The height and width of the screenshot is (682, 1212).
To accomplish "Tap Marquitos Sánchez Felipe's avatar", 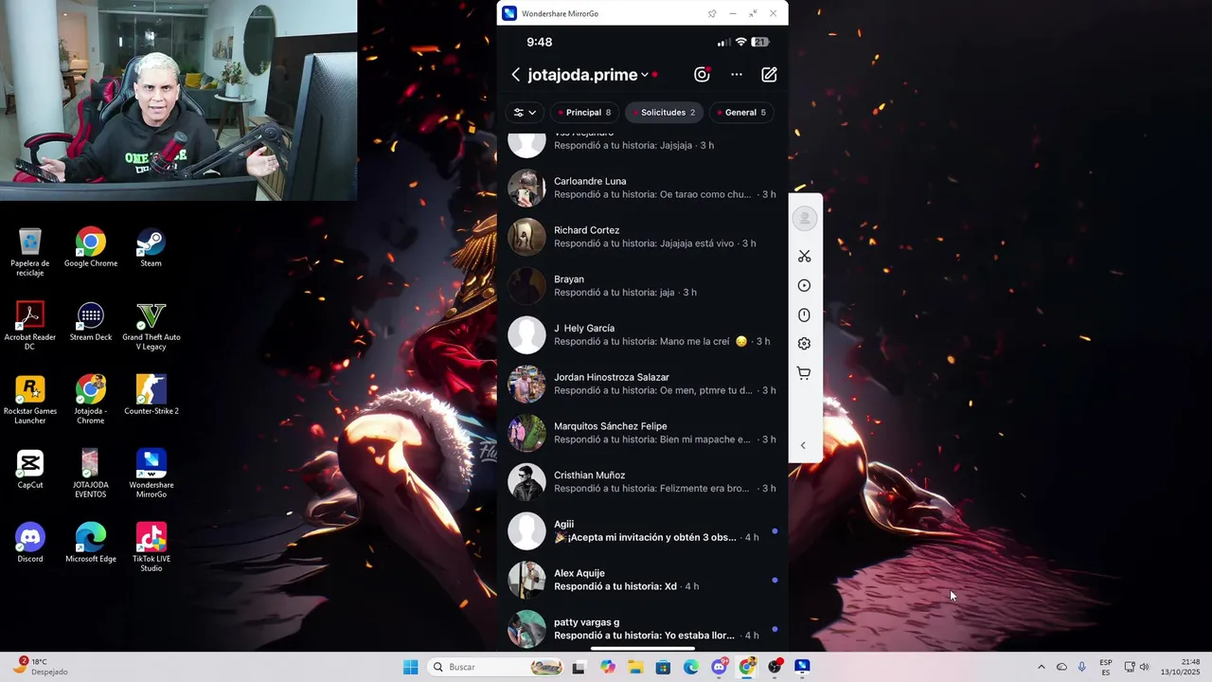I will coord(526,433).
